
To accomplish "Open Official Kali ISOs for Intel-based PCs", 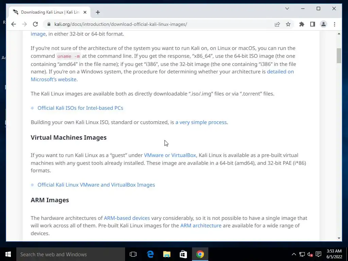I will 80,108.
